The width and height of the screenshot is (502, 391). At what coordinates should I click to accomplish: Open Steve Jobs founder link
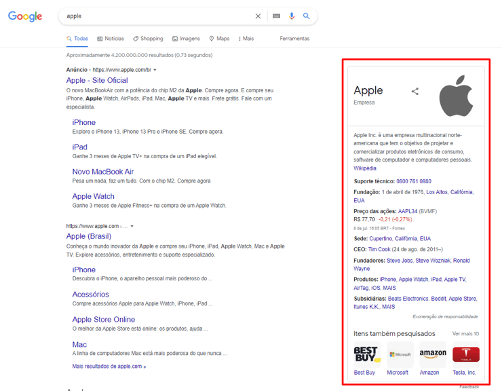coord(400,261)
